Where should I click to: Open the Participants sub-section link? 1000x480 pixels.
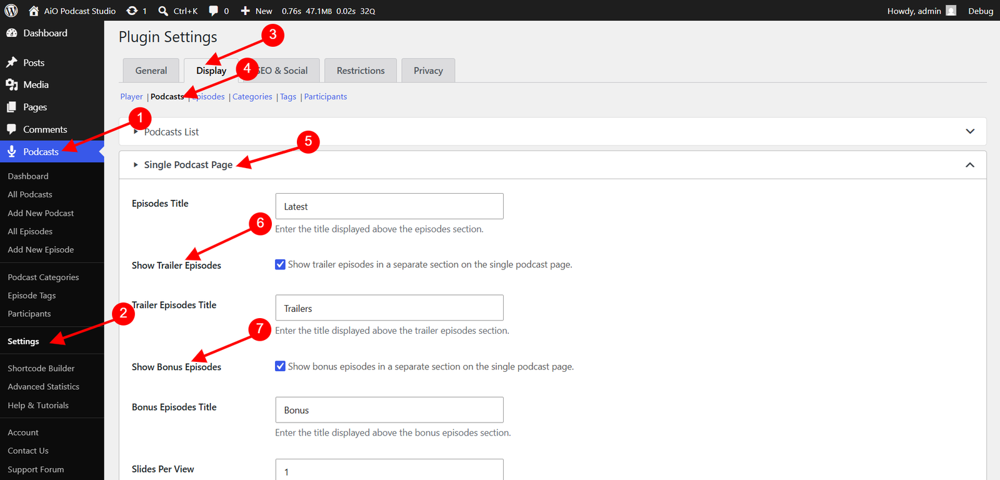point(326,96)
